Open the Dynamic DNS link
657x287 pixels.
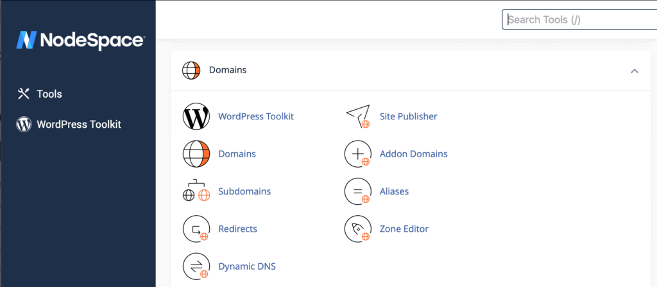coord(247,266)
